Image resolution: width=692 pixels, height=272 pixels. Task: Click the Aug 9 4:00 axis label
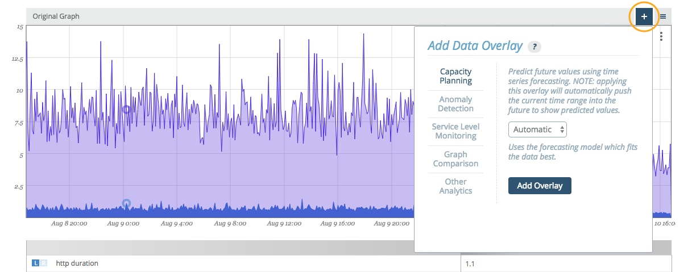pyautogui.click(x=177, y=224)
